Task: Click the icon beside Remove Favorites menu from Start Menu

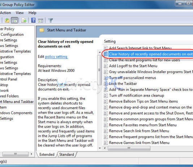Action: [106, 125]
